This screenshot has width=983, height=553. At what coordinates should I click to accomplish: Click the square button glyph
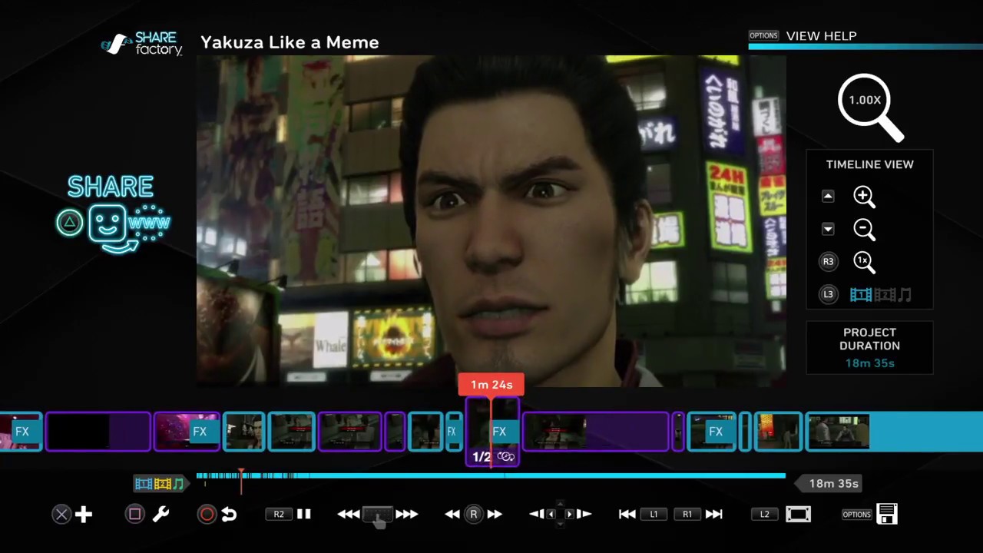[134, 515]
